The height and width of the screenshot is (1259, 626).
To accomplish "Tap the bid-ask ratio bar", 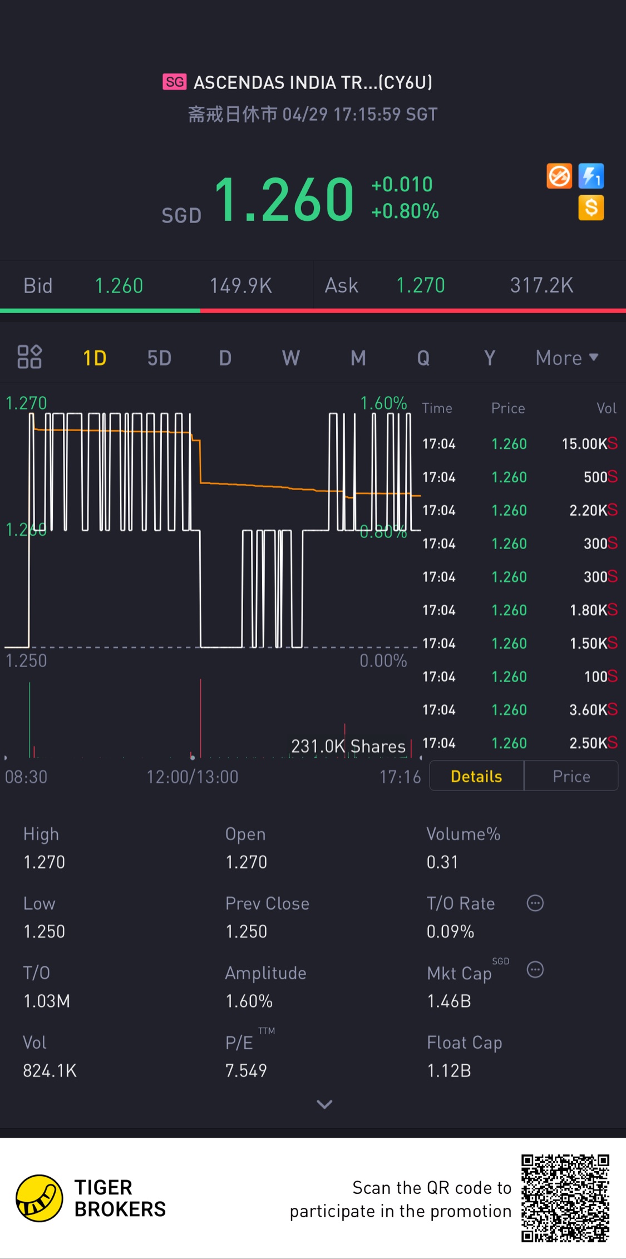I will [313, 310].
